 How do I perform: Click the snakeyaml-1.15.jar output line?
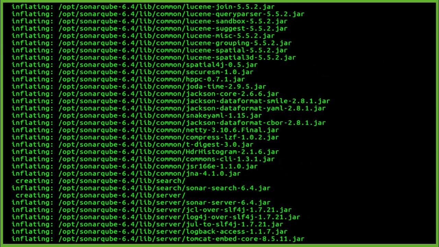click(137, 115)
